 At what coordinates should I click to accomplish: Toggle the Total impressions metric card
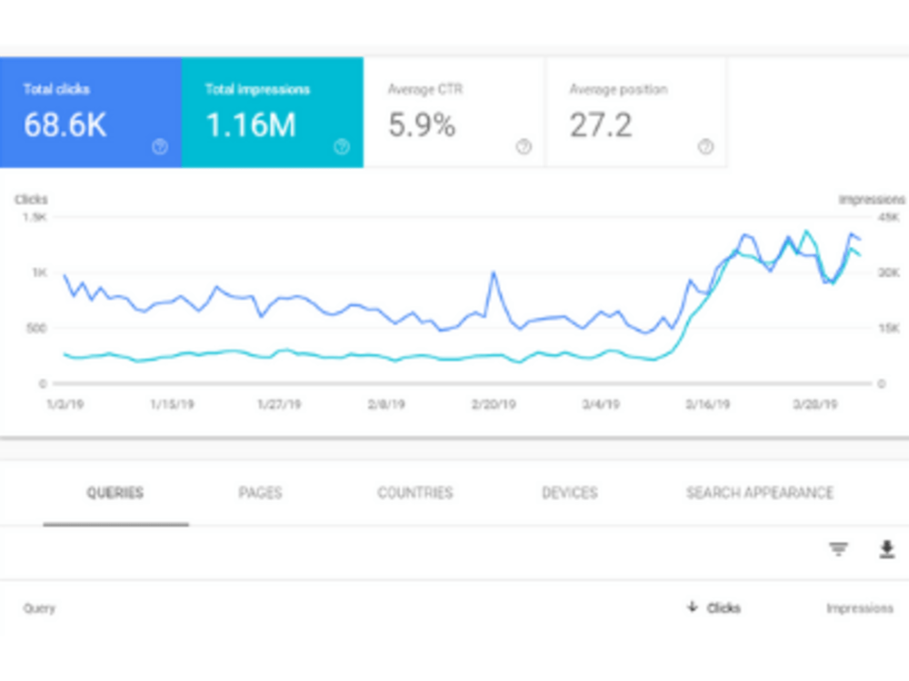pyautogui.click(x=273, y=113)
